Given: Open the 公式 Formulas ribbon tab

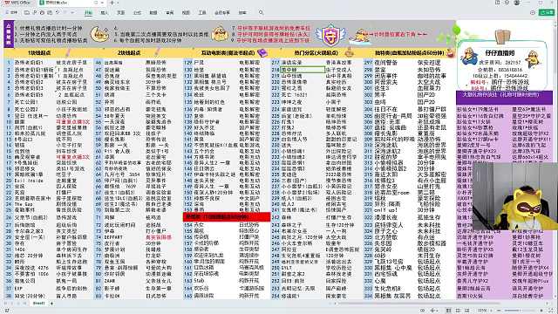Looking at the screenshot, I should point(137,13).
